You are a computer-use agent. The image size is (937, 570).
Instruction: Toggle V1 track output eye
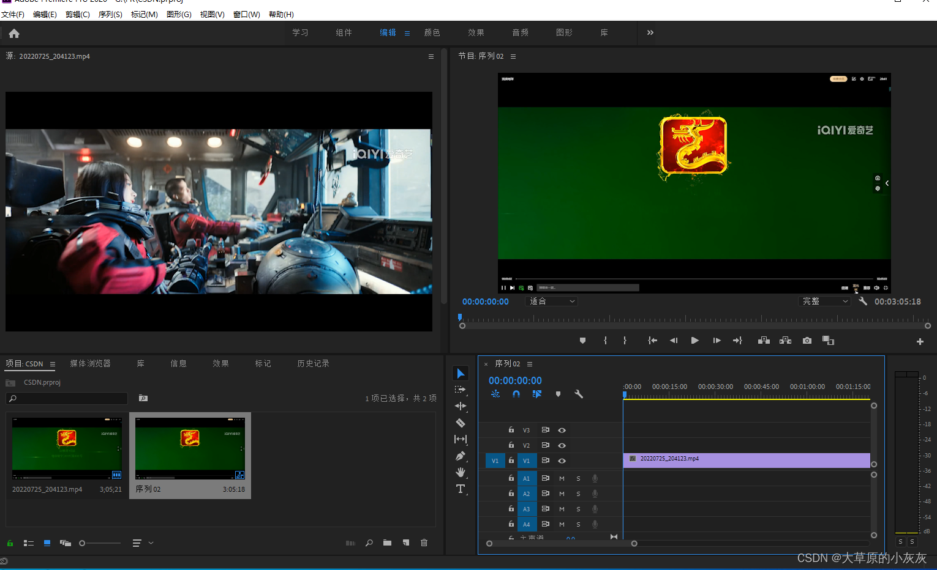(562, 461)
